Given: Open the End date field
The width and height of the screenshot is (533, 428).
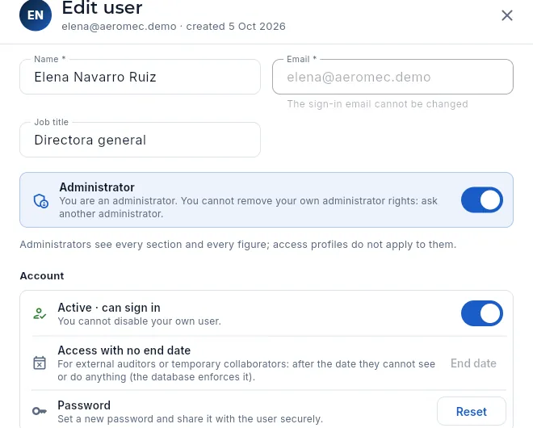Looking at the screenshot, I should pyautogui.click(x=473, y=363).
